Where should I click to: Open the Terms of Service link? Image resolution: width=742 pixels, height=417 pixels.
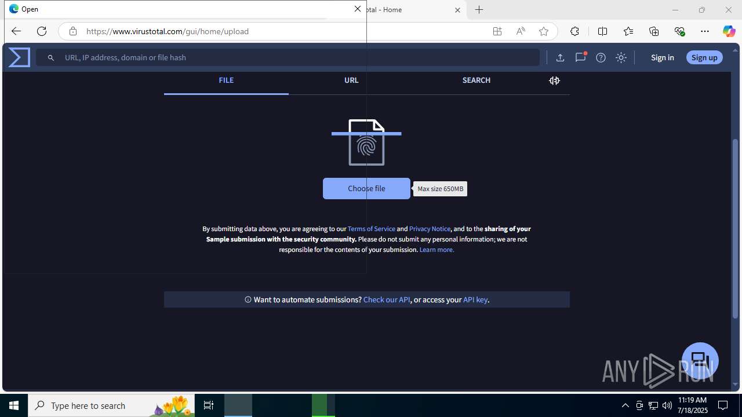tap(372, 229)
